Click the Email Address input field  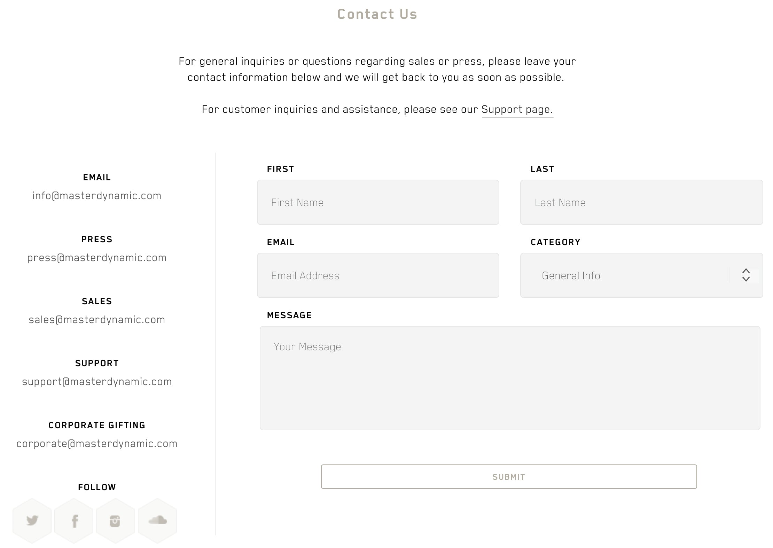pos(378,276)
